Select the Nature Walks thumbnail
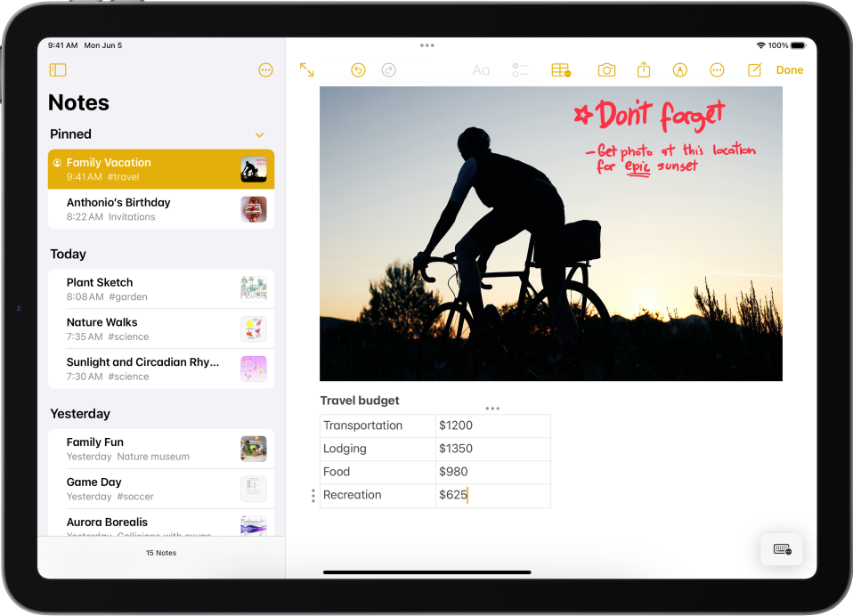The width and height of the screenshot is (853, 616). 254,329
